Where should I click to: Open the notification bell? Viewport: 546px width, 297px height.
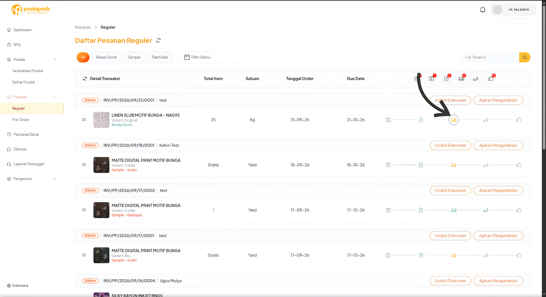(x=483, y=10)
